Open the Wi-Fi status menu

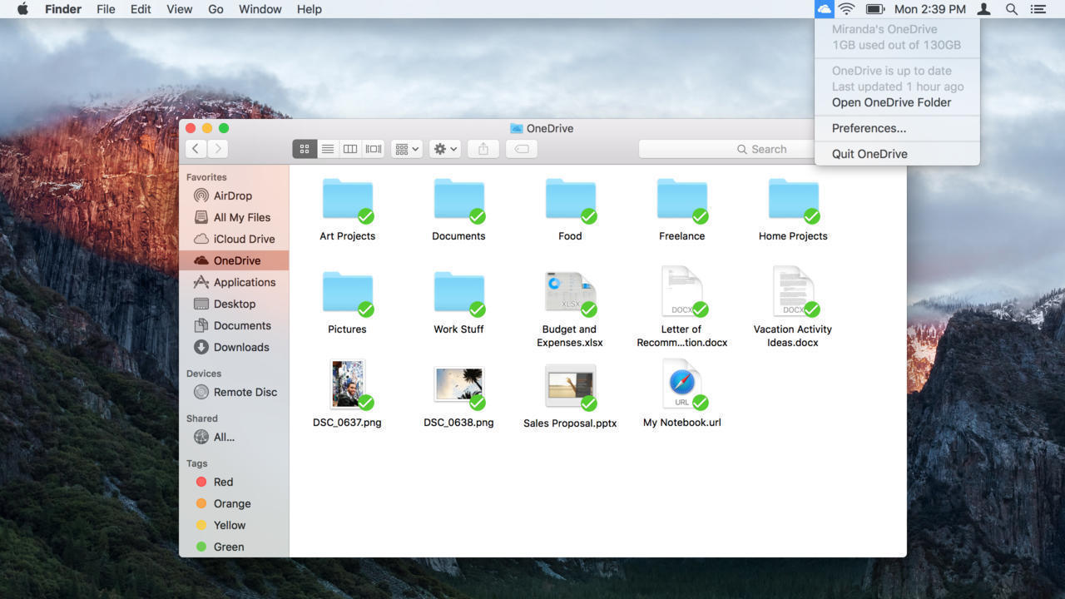(846, 9)
